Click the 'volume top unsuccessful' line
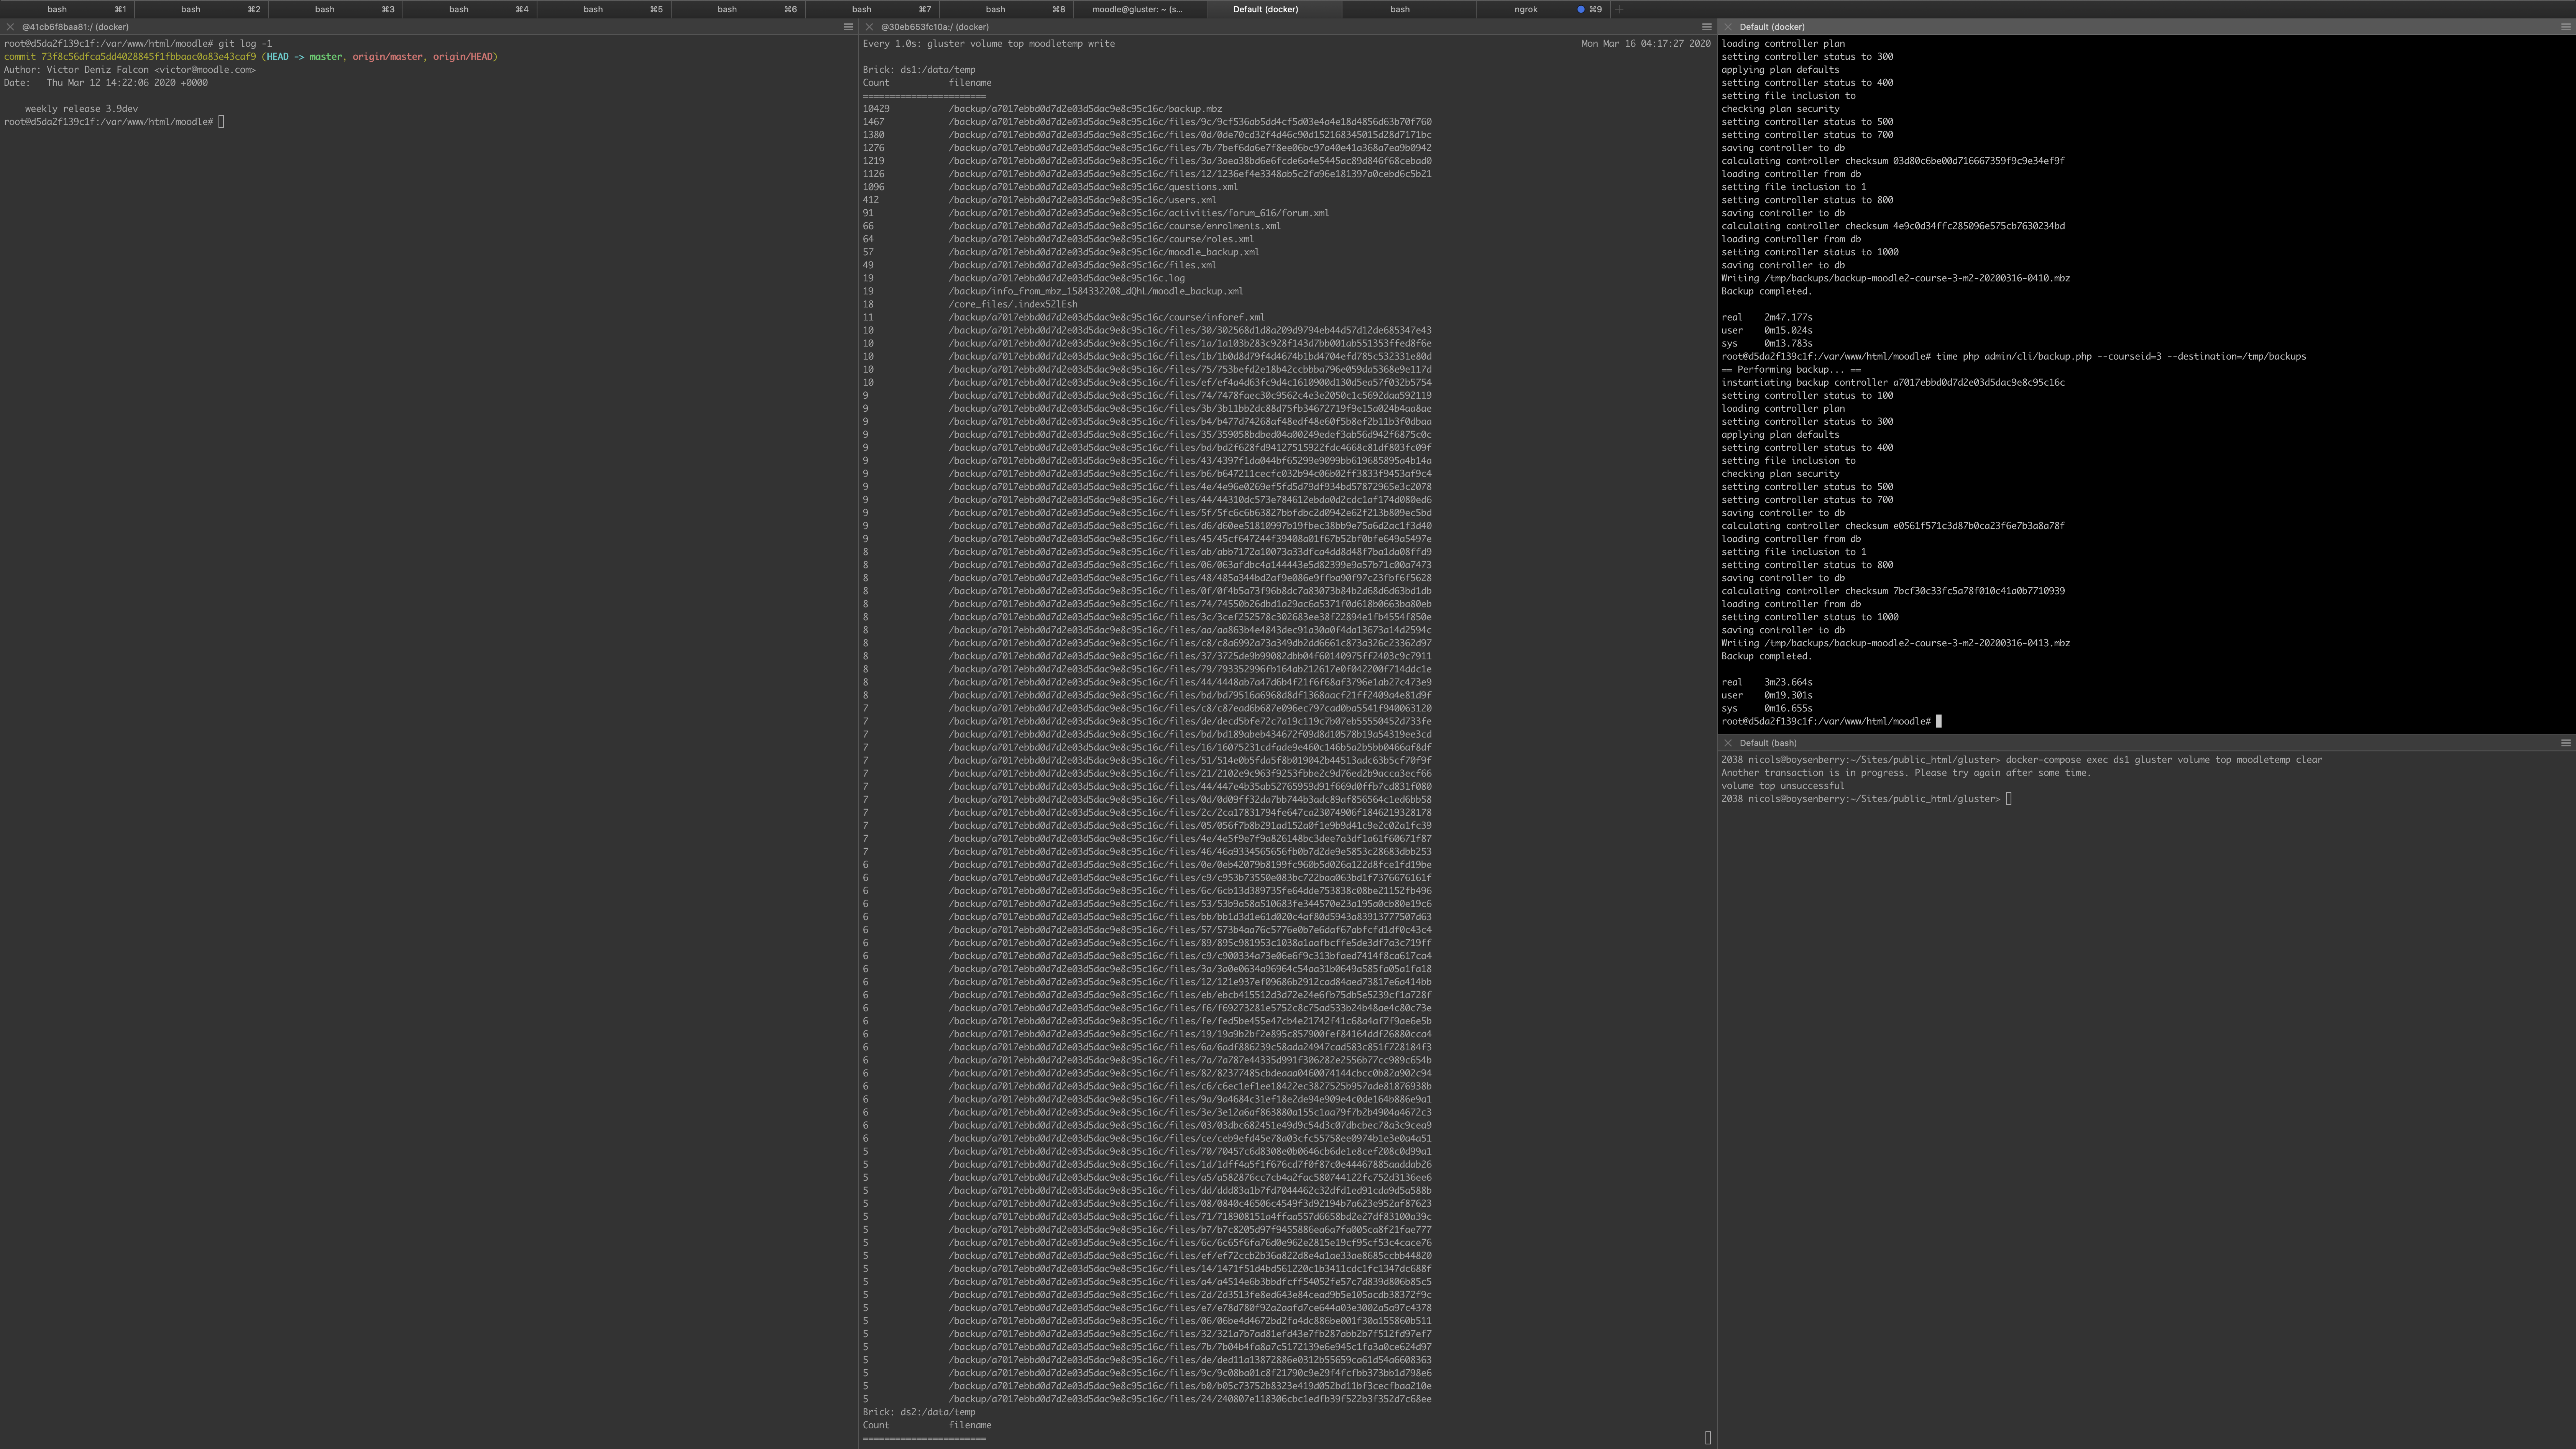The height and width of the screenshot is (1449, 2576). pyautogui.click(x=1782, y=786)
